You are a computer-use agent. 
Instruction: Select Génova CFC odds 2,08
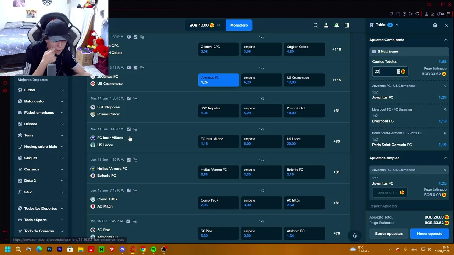pos(218,49)
